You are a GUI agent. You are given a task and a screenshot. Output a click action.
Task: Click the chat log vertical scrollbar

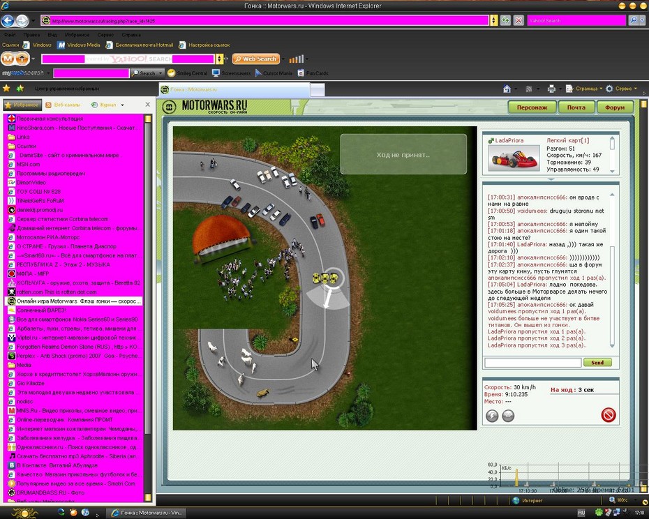612,271
